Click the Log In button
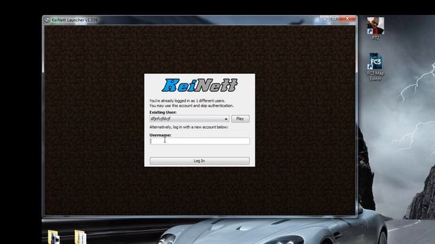 coord(199,161)
